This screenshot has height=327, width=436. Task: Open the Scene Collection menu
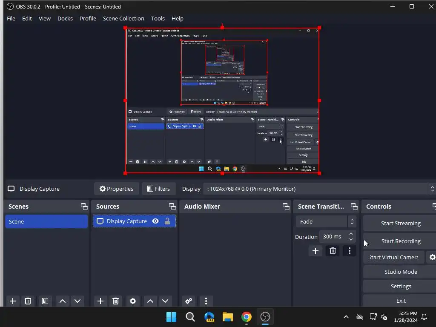pos(123,19)
